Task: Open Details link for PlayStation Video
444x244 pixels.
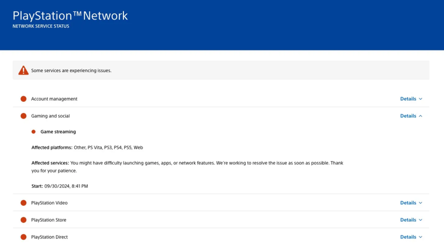Action: click(408, 203)
